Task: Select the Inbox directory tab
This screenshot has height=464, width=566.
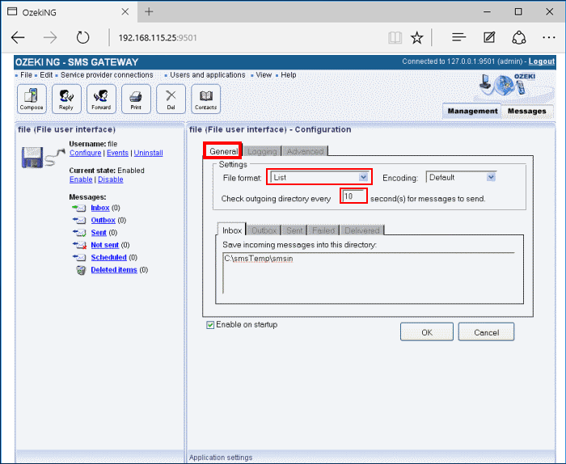Action: coord(232,230)
